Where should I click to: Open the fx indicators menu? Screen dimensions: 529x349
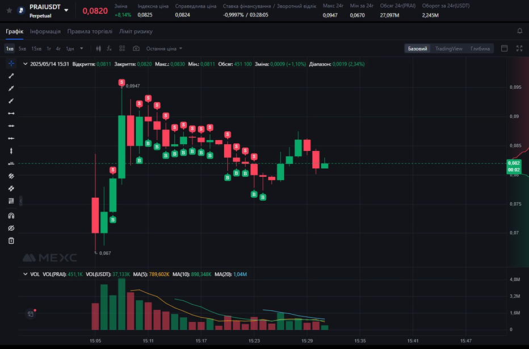pos(108,49)
